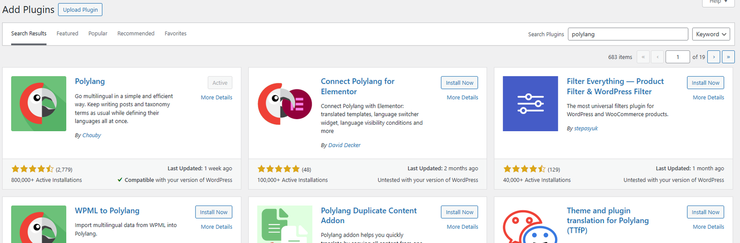Open More Details for Polylang Duplicate Content
The height and width of the screenshot is (243, 740).
click(x=462, y=227)
